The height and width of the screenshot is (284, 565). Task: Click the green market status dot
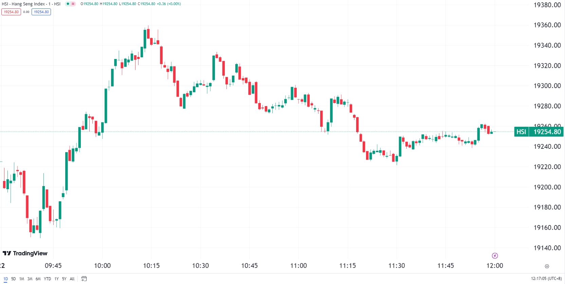[68, 4]
